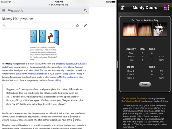Open the 'American Statistician' link
The image size is (172, 129).
click(x=37, y=74)
